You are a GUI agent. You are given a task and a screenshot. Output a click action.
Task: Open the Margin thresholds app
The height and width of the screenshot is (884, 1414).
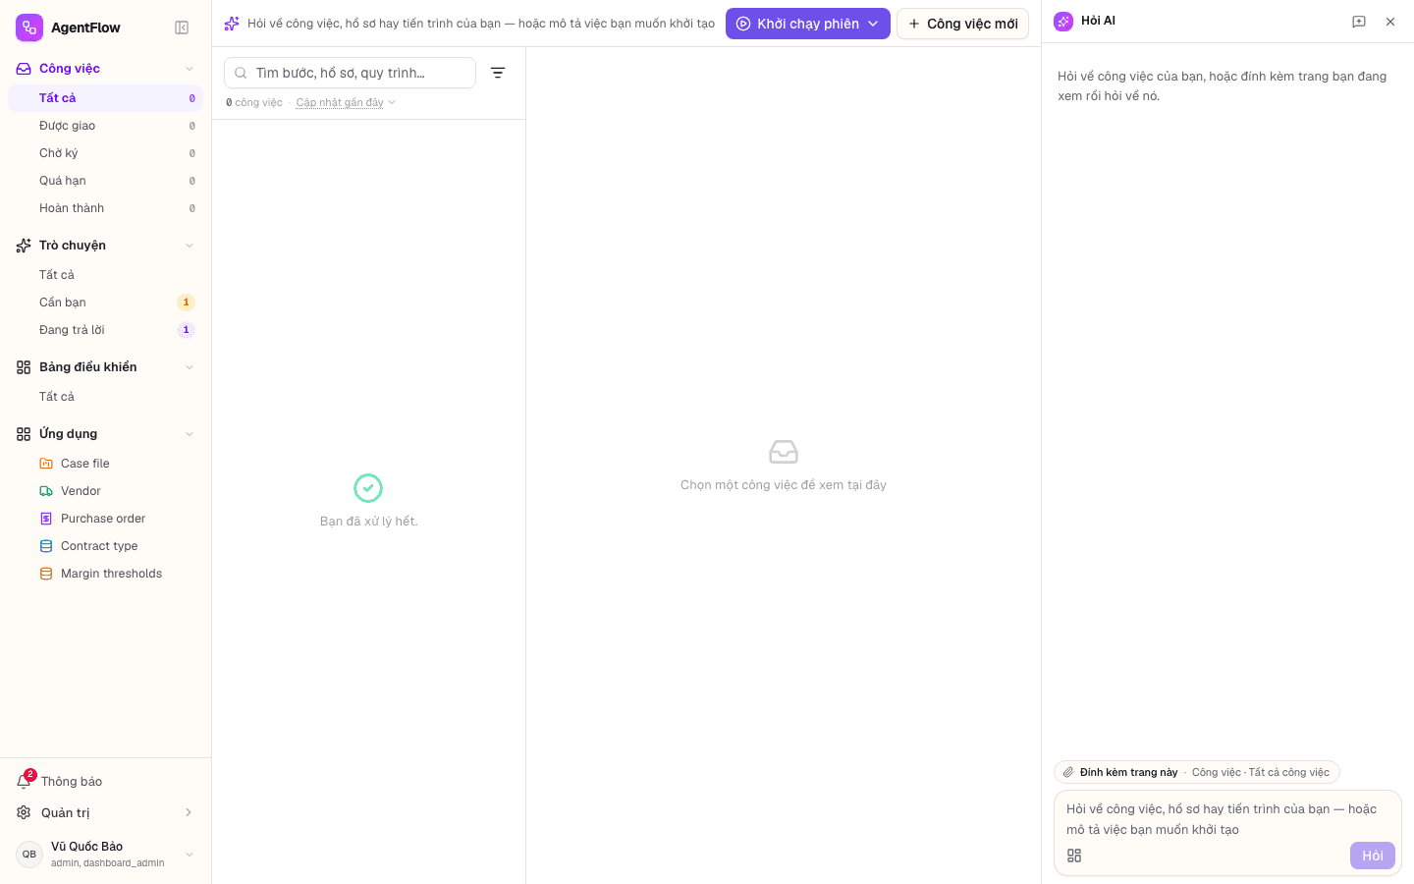tap(105, 574)
